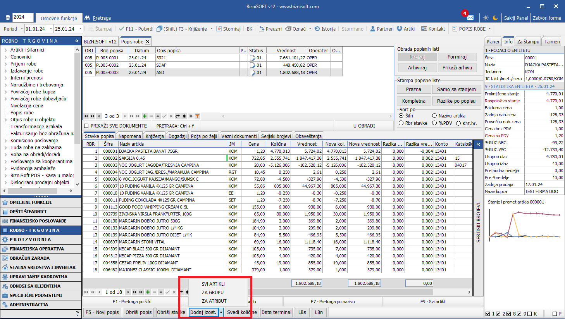The image size is (565, 319).
Task: Switch to light theme sun icon
Action: tap(486, 18)
